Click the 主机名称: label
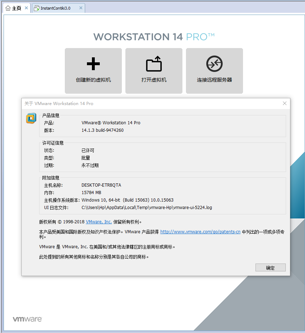 coord(53,186)
